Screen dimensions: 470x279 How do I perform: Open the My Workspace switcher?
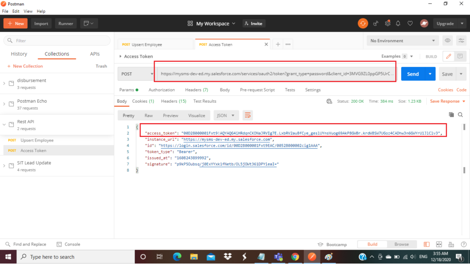point(212,23)
